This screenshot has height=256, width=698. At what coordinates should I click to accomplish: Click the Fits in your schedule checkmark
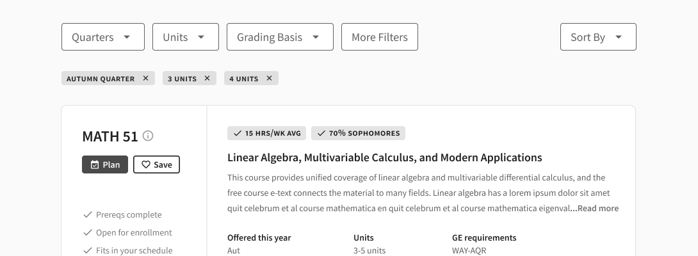[x=88, y=250]
